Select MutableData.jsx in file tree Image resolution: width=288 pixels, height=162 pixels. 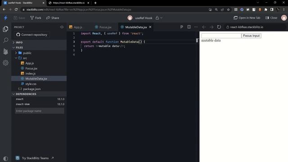click(39, 79)
